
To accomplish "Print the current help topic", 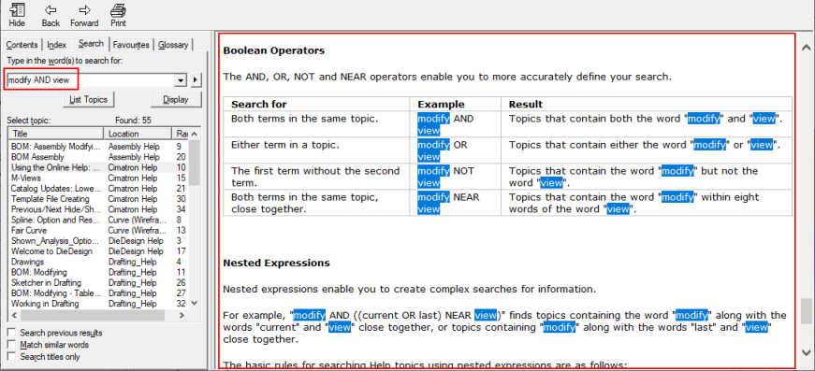I will coord(118,15).
